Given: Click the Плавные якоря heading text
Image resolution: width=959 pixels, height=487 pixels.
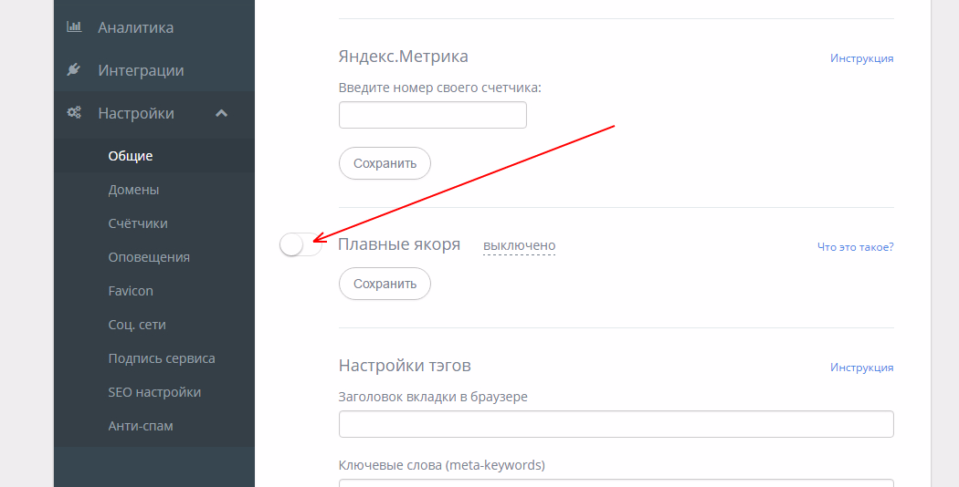Looking at the screenshot, I should 399,244.
